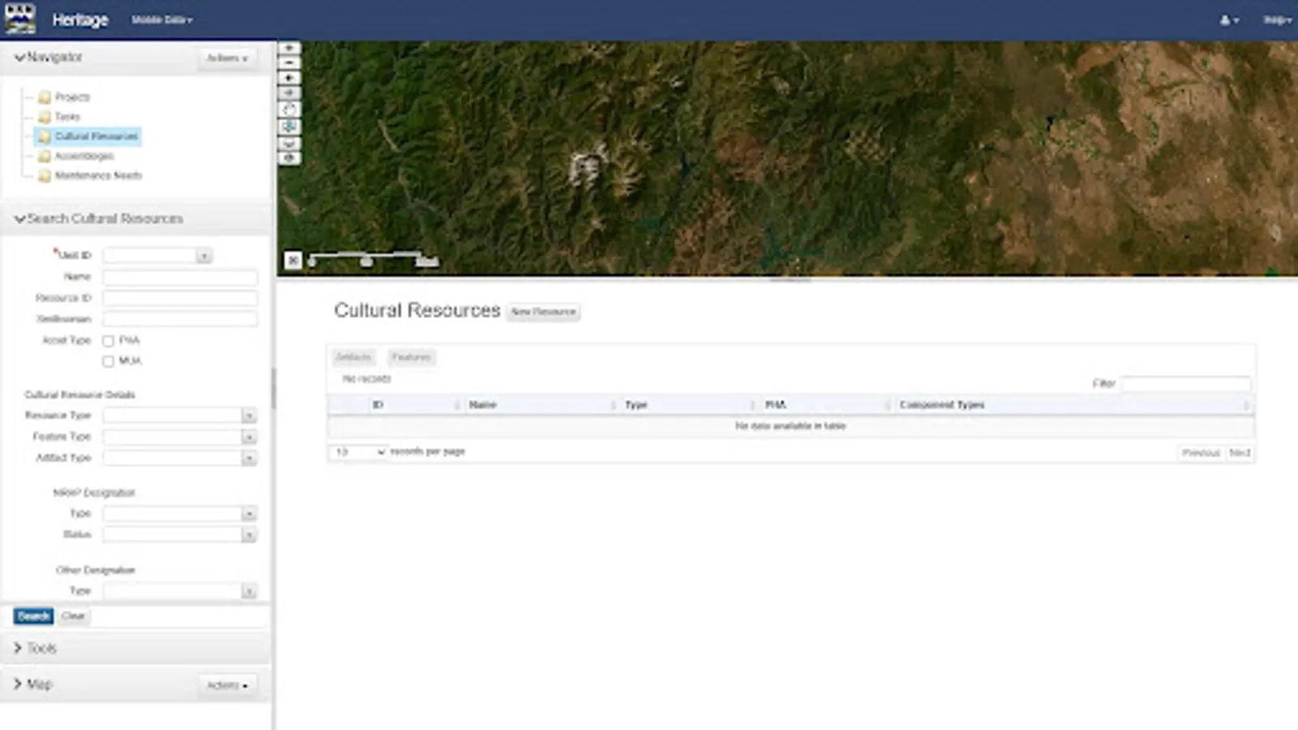Click the New Resource button
This screenshot has height=730, width=1298.
pos(543,311)
